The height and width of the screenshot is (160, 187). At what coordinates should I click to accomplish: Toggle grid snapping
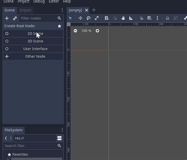point(149,18)
